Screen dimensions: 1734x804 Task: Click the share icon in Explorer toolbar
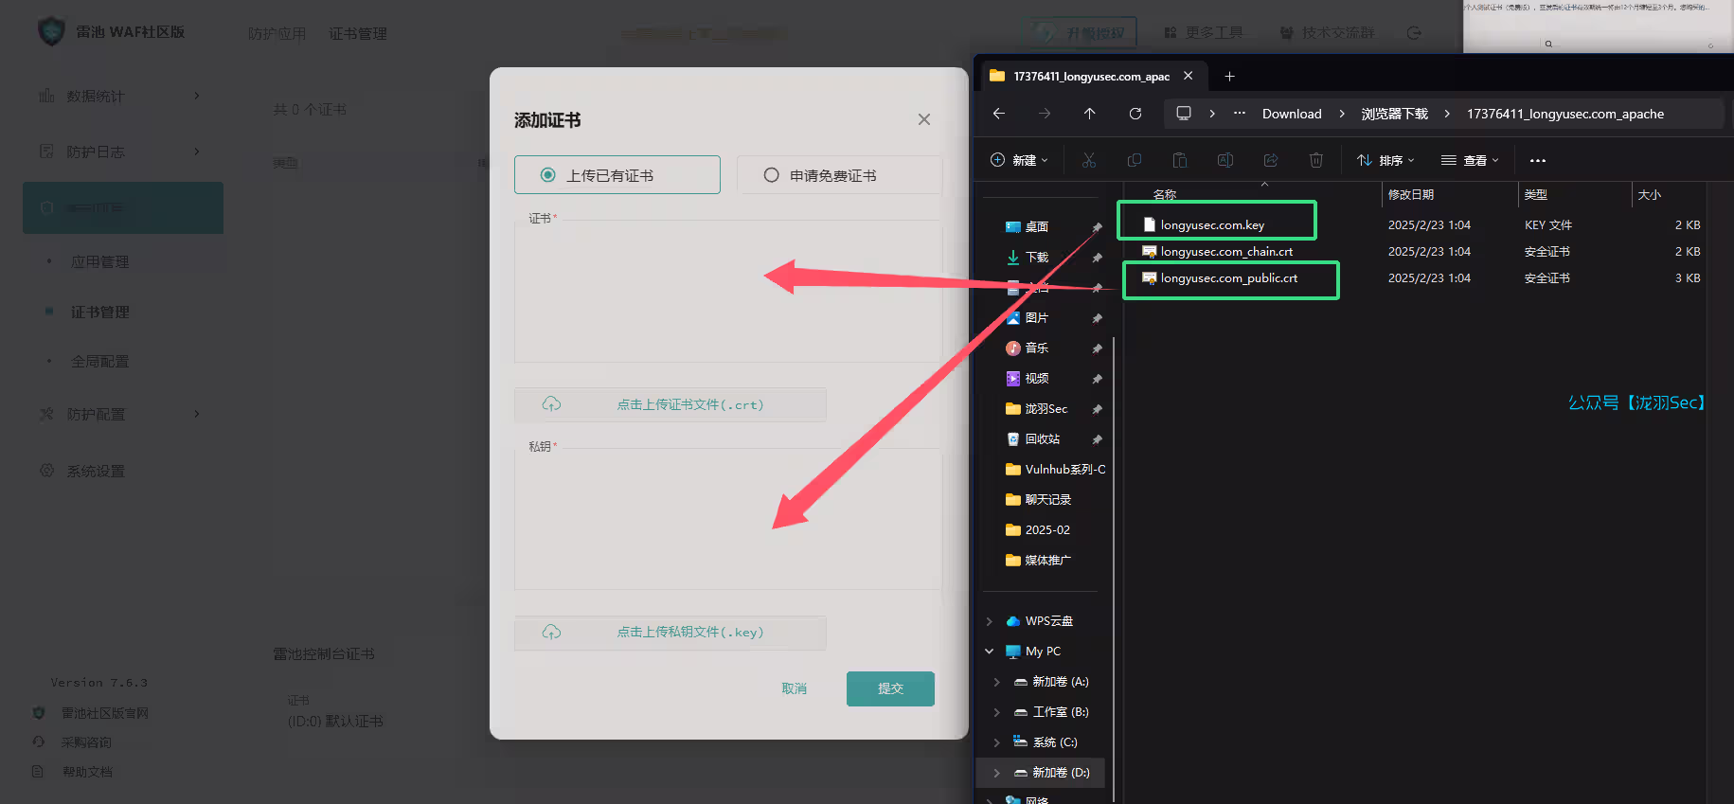(x=1270, y=160)
